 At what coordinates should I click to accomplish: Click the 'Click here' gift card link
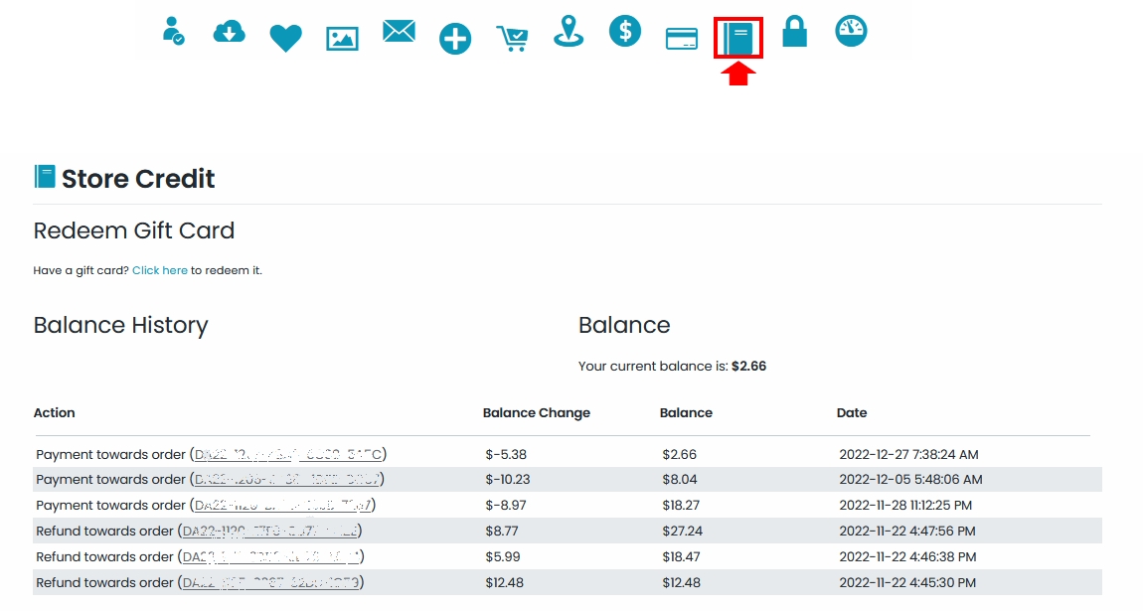[x=160, y=270]
